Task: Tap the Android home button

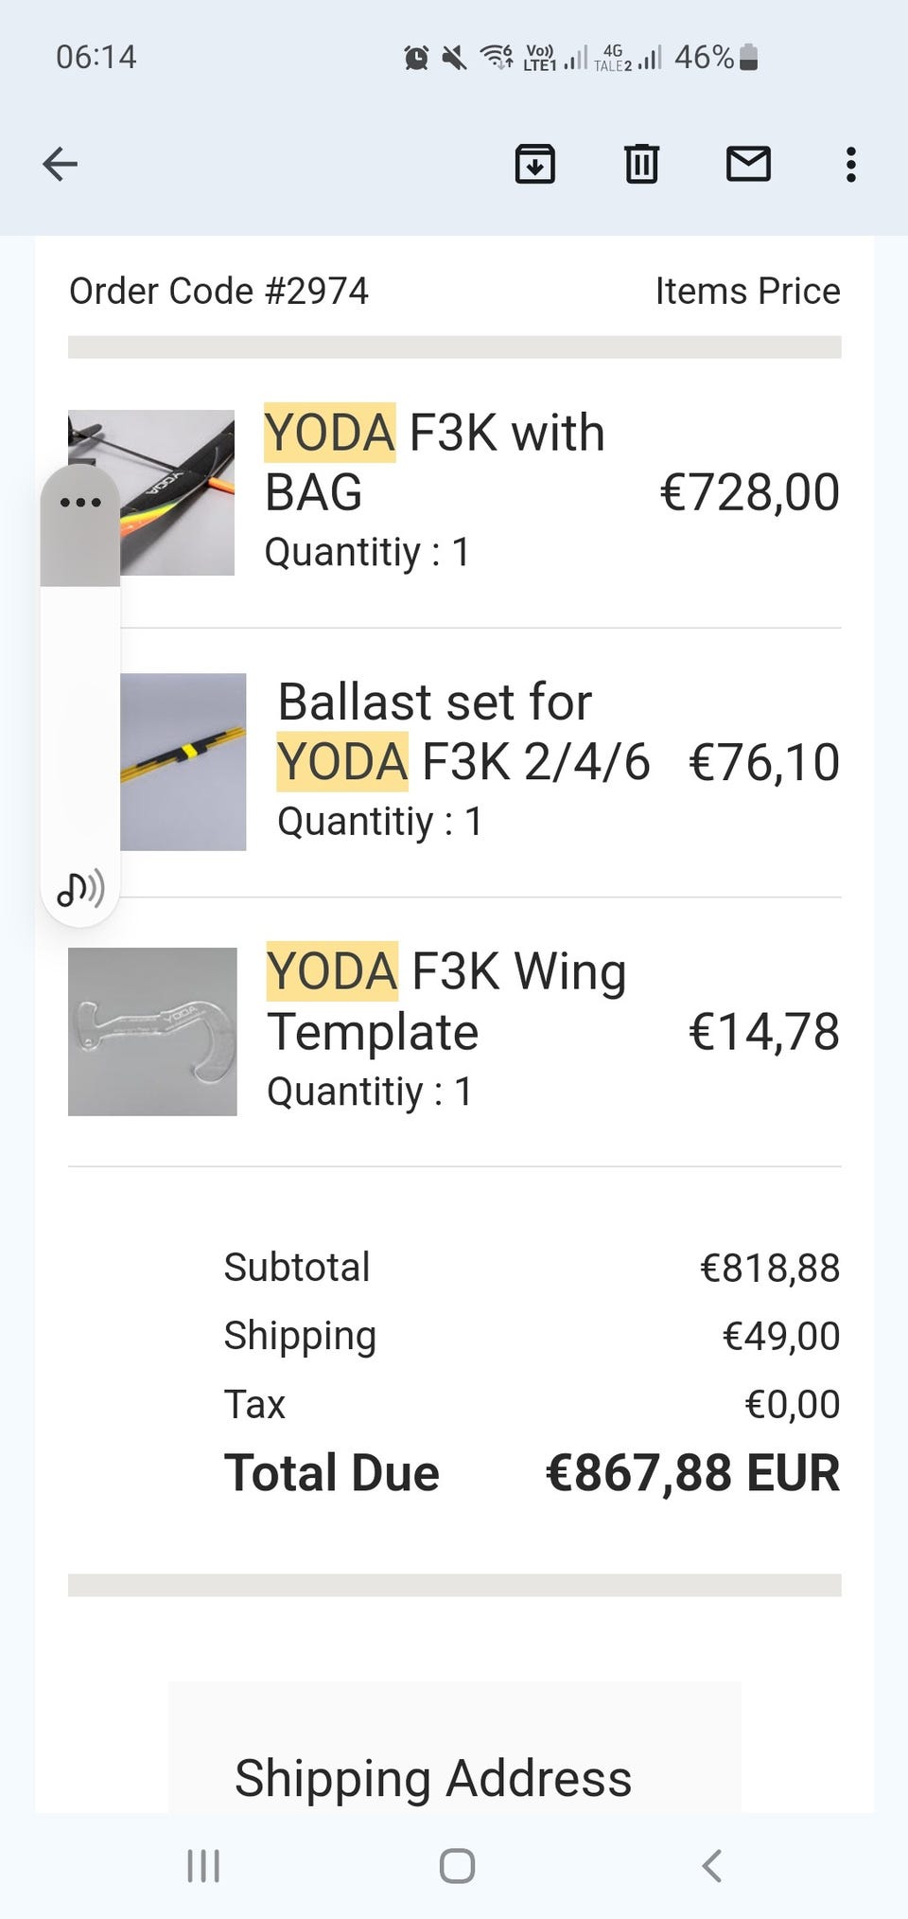Action: [457, 1866]
